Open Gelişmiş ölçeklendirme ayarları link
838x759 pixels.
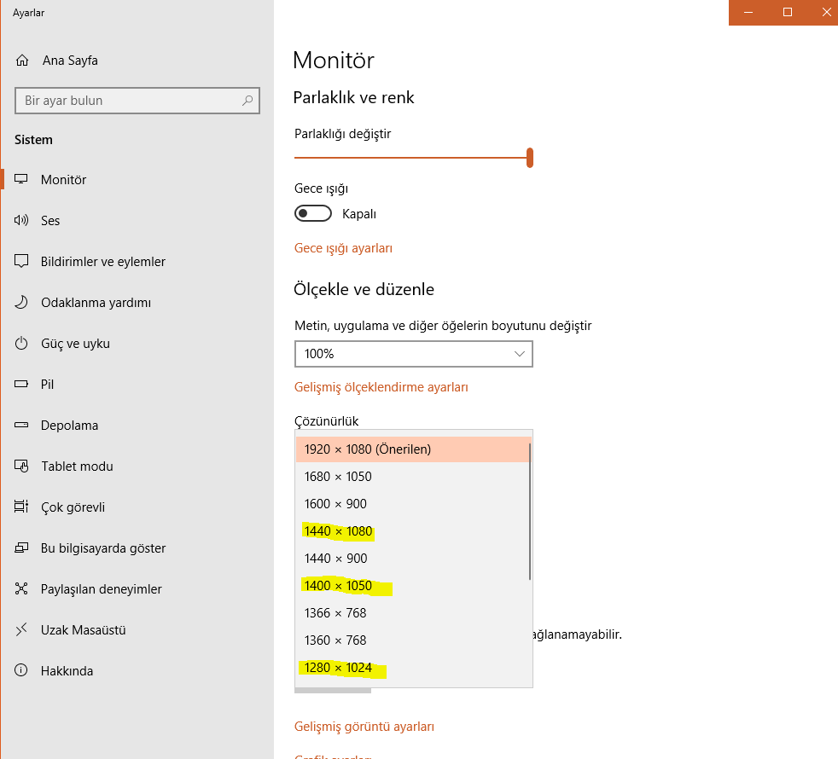[x=381, y=387]
